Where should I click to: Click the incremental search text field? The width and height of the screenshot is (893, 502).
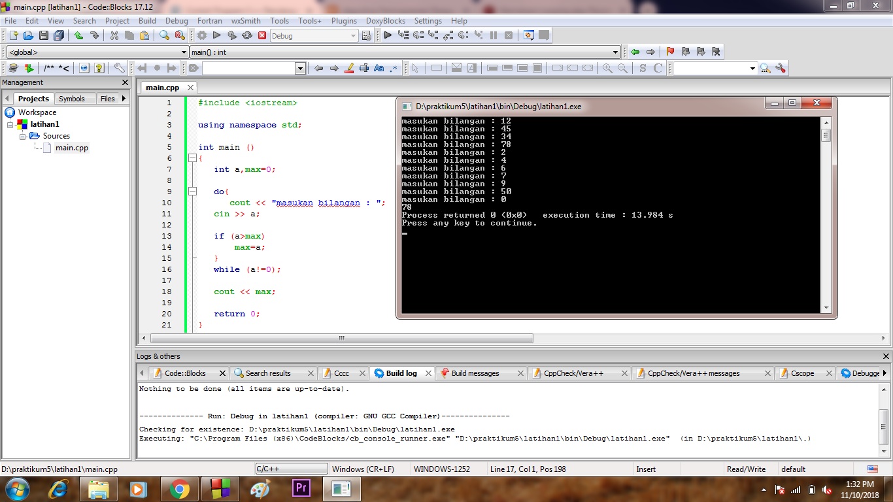click(x=249, y=68)
